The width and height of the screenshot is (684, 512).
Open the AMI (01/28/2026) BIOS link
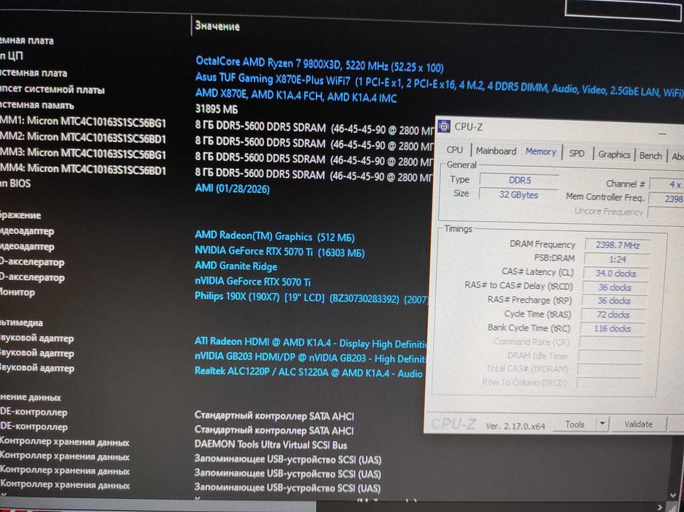click(x=232, y=189)
